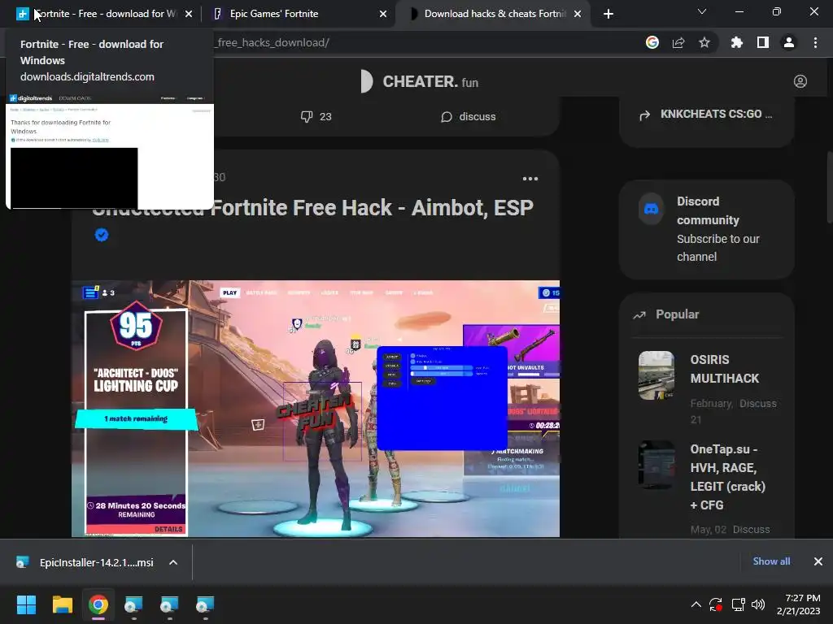This screenshot has height=624, width=833.
Task: Click the Fortnite hack screenshot image
Action: 316,409
